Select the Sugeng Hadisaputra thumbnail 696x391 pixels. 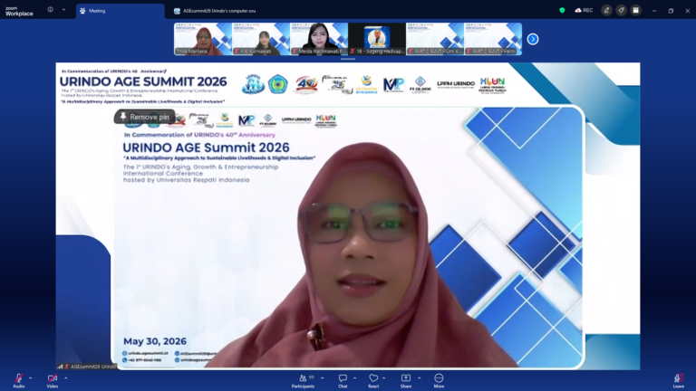(377, 39)
